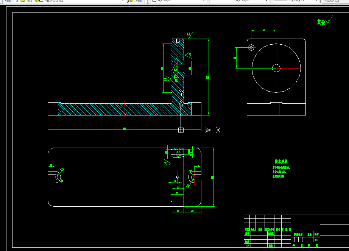Select the first line under 技术要求
349x251 pixels.
(x=281, y=168)
